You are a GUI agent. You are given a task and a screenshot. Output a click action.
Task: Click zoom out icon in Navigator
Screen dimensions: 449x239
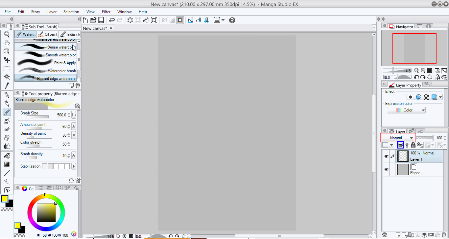click(416, 70)
